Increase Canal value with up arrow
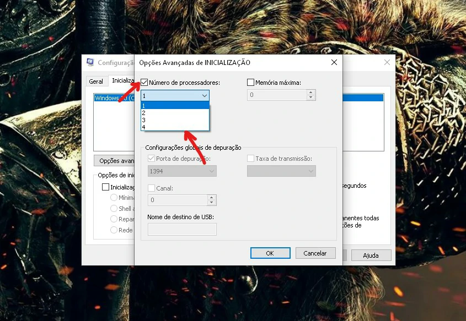Image resolution: width=466 pixels, height=321 pixels. [x=211, y=197]
